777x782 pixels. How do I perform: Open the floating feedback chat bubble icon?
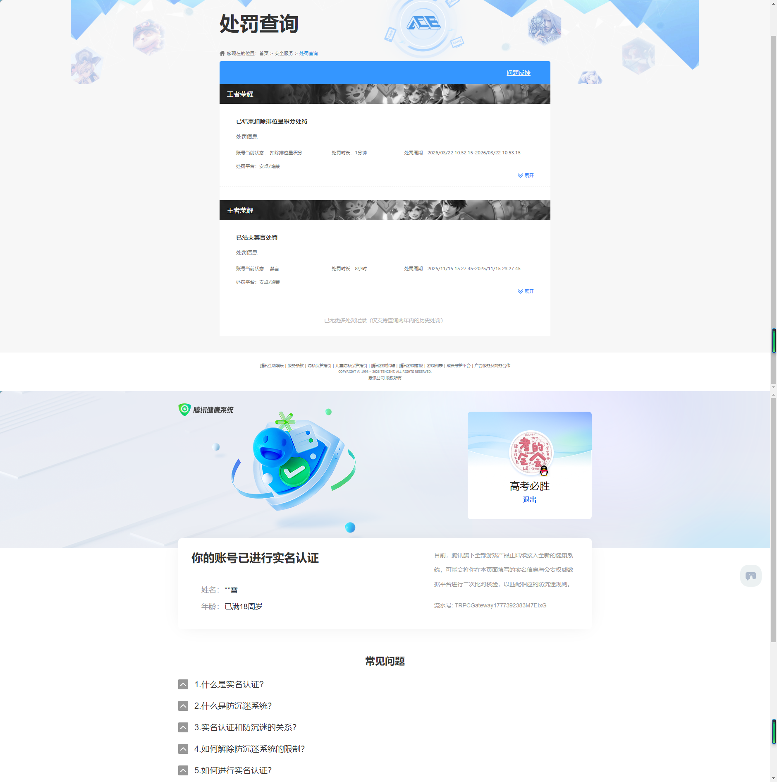click(751, 576)
